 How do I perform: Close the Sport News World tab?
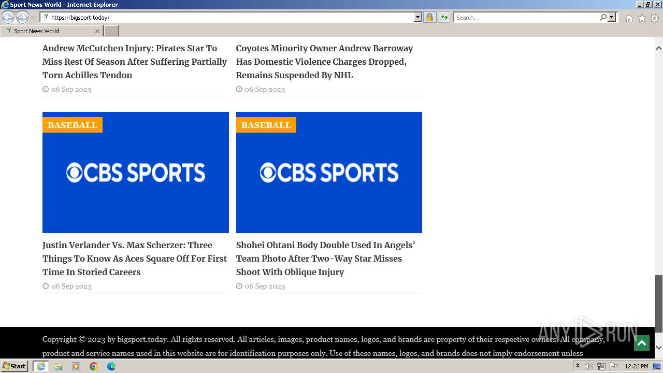tap(97, 31)
